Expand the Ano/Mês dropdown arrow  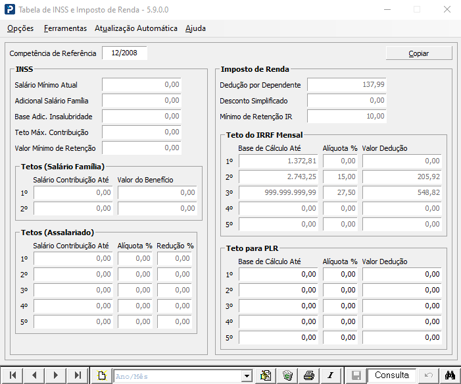247,375
